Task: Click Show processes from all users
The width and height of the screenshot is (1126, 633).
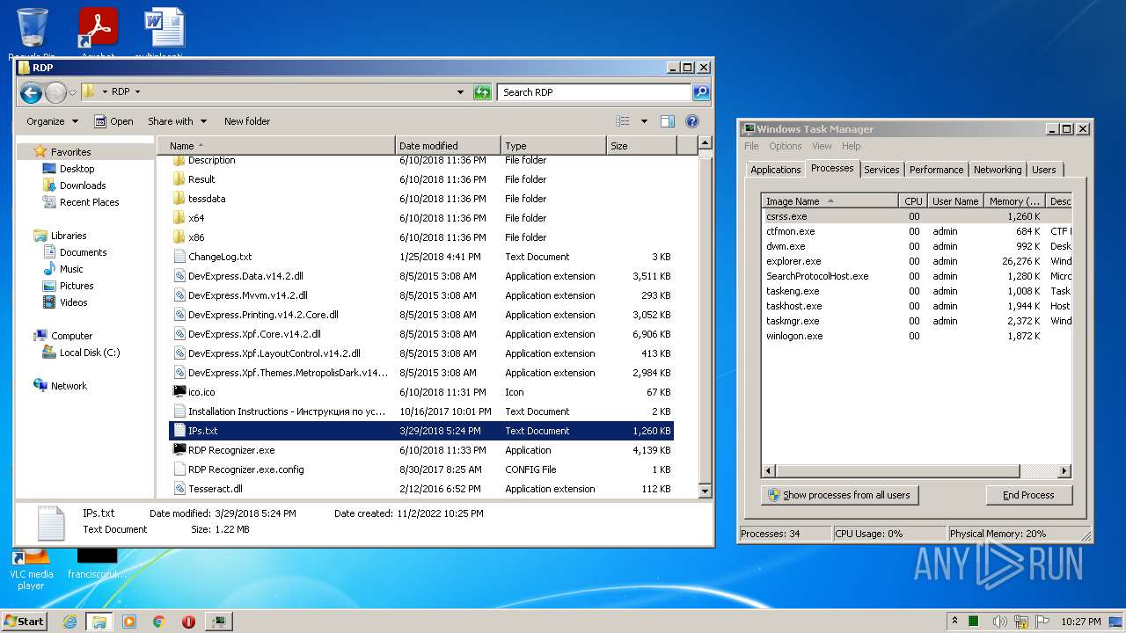Action: pyautogui.click(x=839, y=495)
